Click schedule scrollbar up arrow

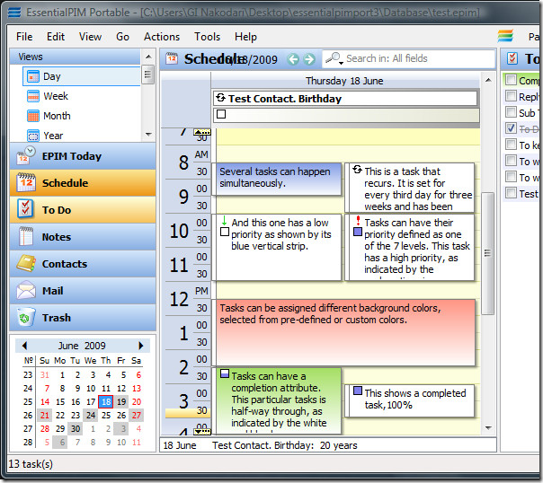click(x=488, y=80)
